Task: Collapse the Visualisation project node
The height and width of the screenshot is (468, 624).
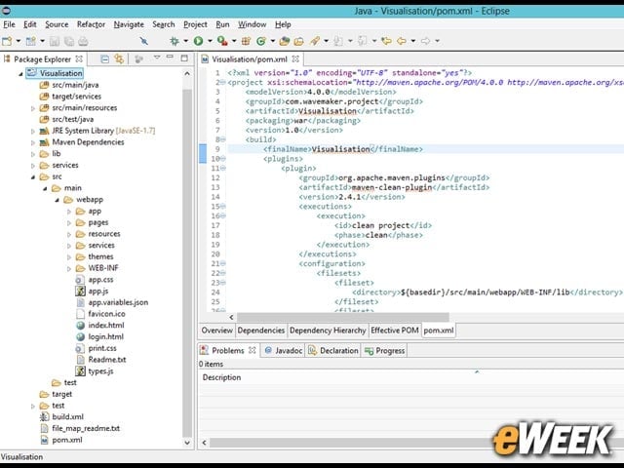Action: (20, 74)
